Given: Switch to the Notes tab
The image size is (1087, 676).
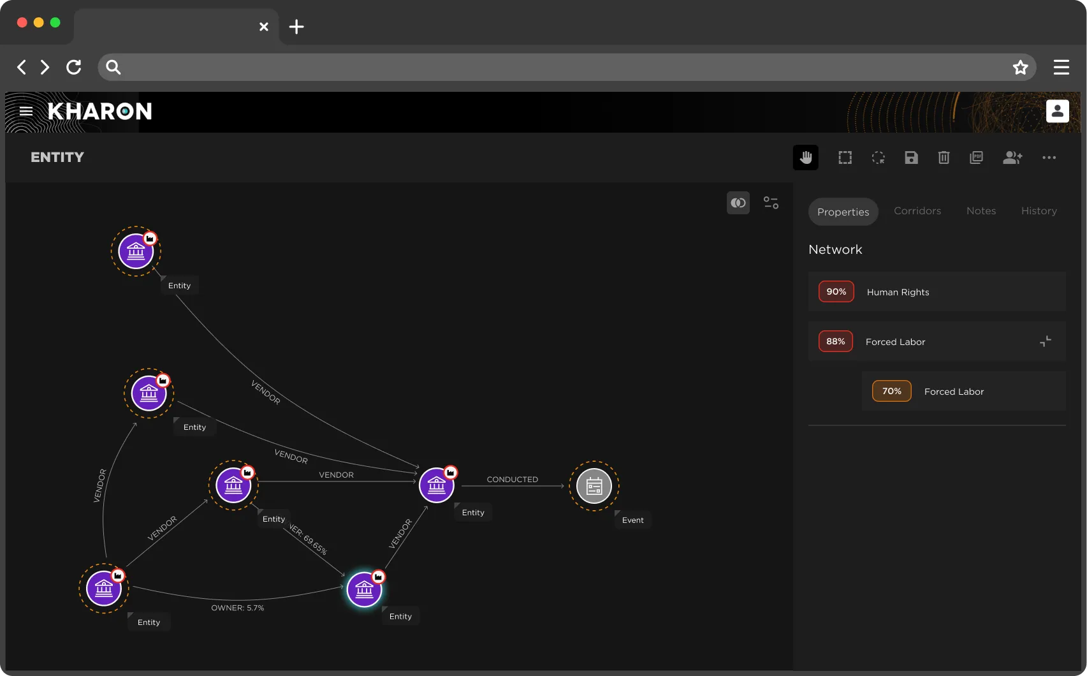Looking at the screenshot, I should point(981,211).
